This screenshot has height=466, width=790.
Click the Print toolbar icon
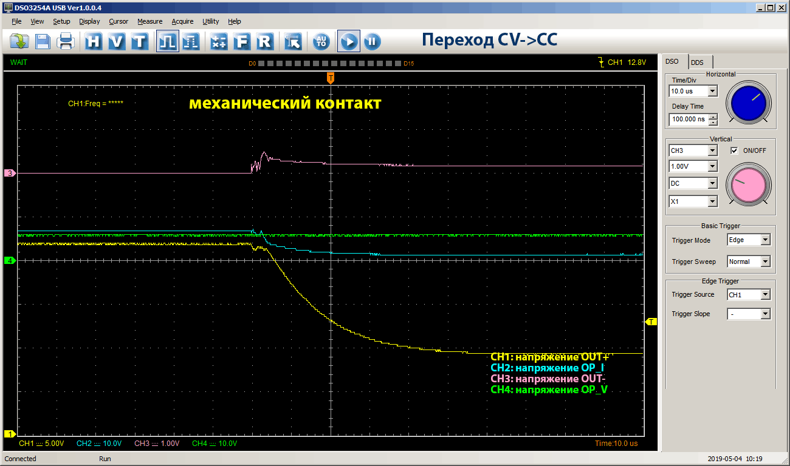pyautogui.click(x=65, y=41)
